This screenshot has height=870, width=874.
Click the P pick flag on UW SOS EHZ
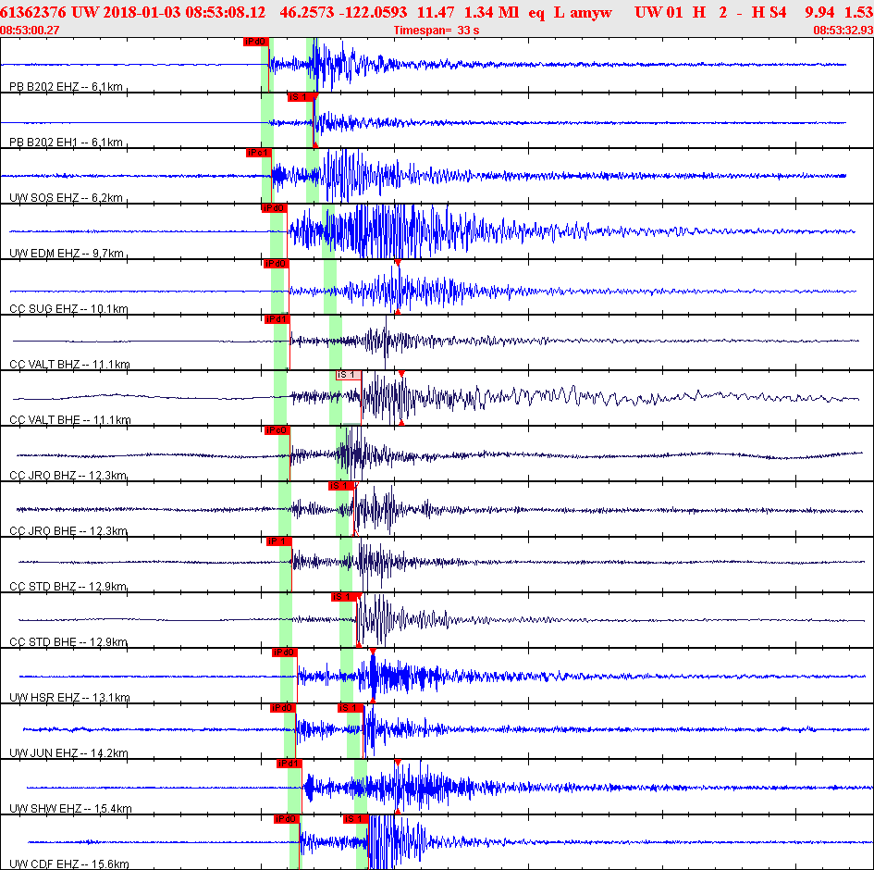click(257, 153)
